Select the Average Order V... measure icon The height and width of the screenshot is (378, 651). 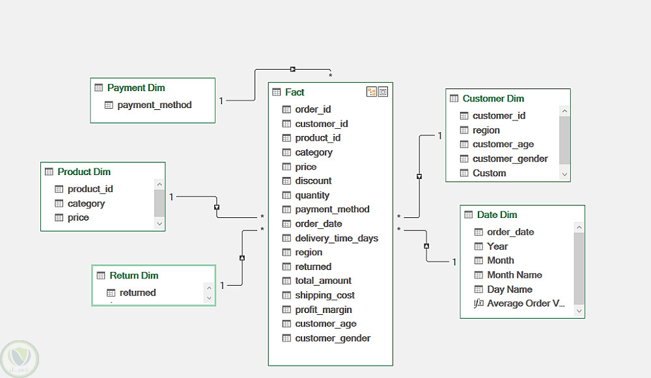tap(478, 303)
